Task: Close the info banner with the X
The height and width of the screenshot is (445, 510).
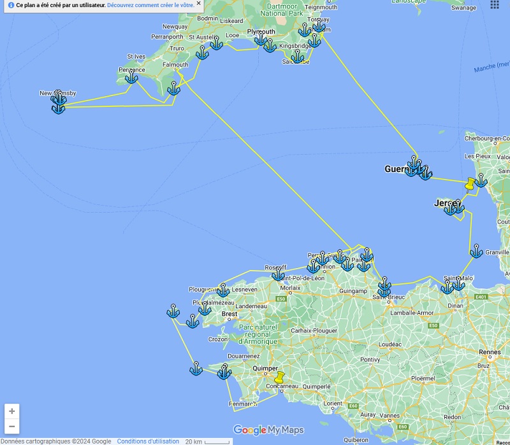Action: [x=198, y=4]
